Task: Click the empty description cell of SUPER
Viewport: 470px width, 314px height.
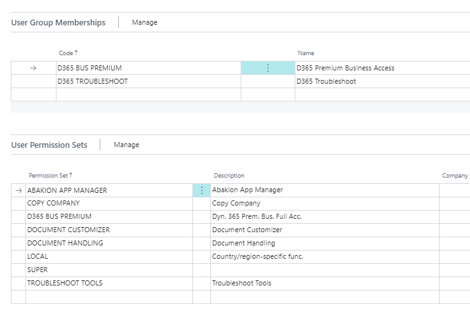Action: (x=325, y=270)
